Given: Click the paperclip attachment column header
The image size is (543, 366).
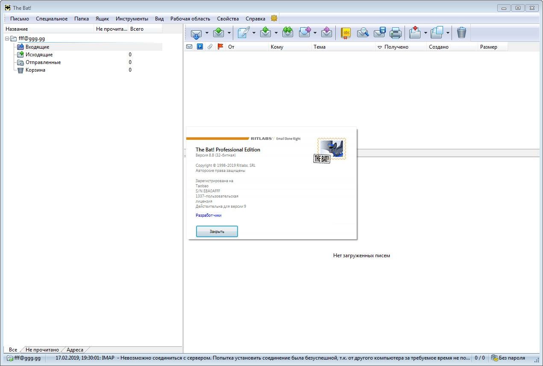Looking at the screenshot, I should (210, 47).
